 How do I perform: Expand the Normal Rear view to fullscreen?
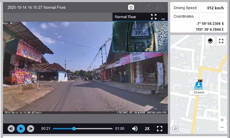click(154, 17)
